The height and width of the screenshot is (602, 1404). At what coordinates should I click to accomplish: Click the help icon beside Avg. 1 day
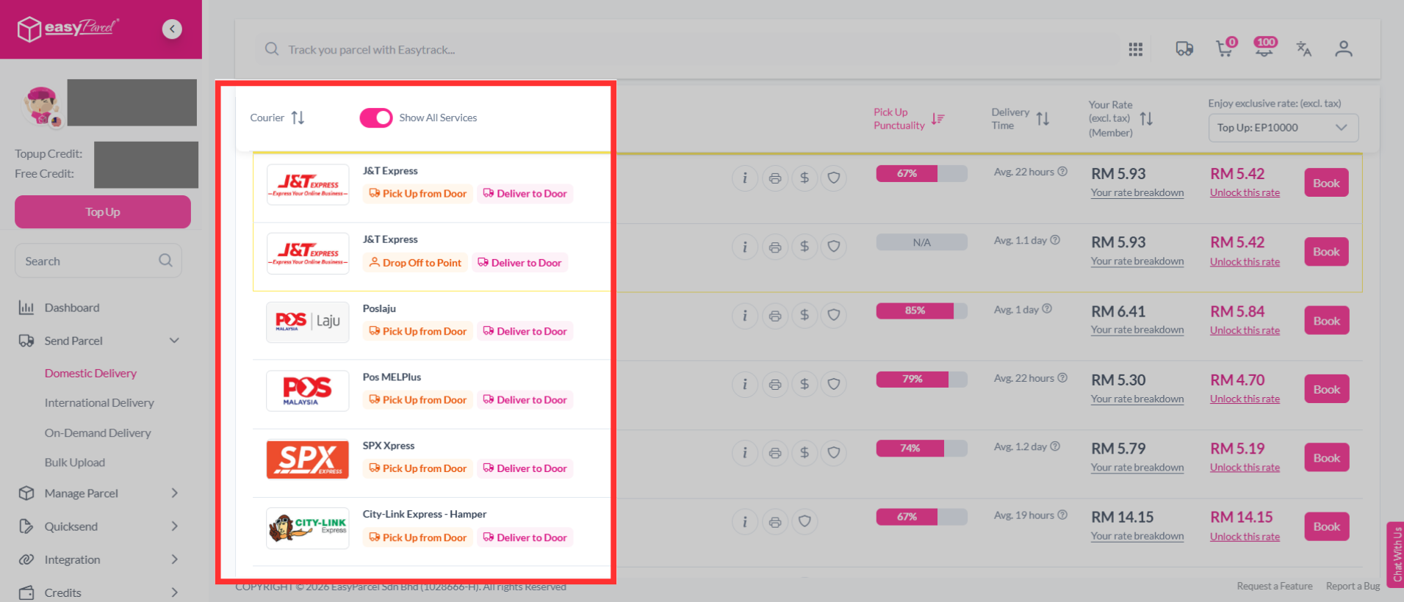[x=1047, y=309]
